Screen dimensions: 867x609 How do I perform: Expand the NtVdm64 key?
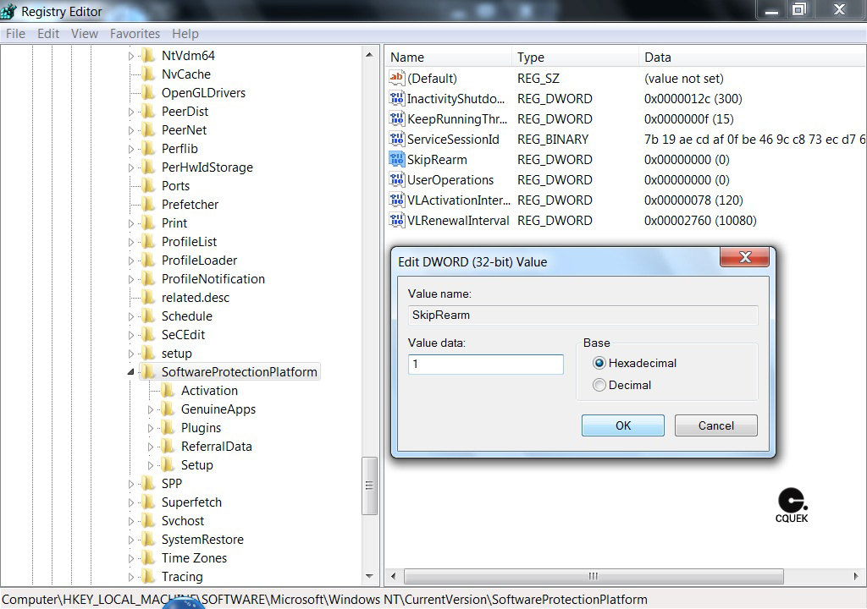131,56
